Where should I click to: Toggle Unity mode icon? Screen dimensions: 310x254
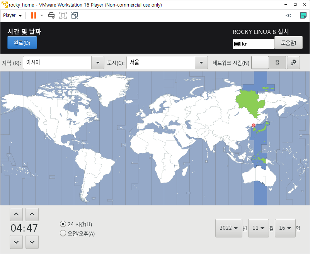pos(75,15)
